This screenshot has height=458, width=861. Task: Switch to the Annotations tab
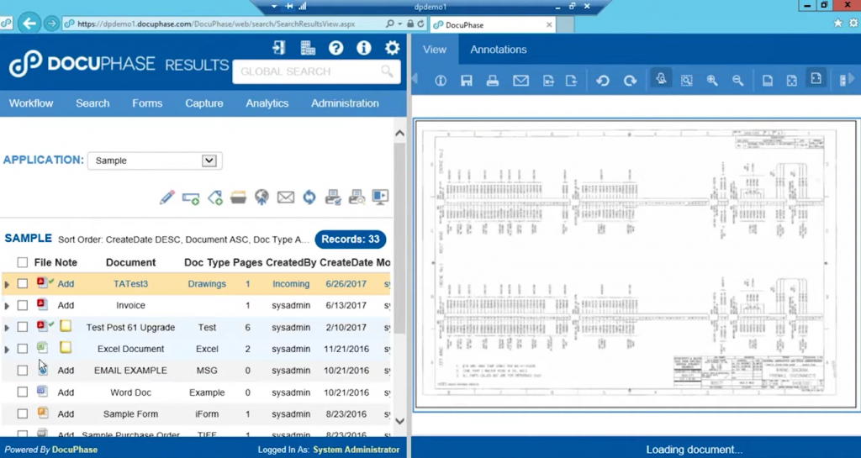[x=498, y=50]
